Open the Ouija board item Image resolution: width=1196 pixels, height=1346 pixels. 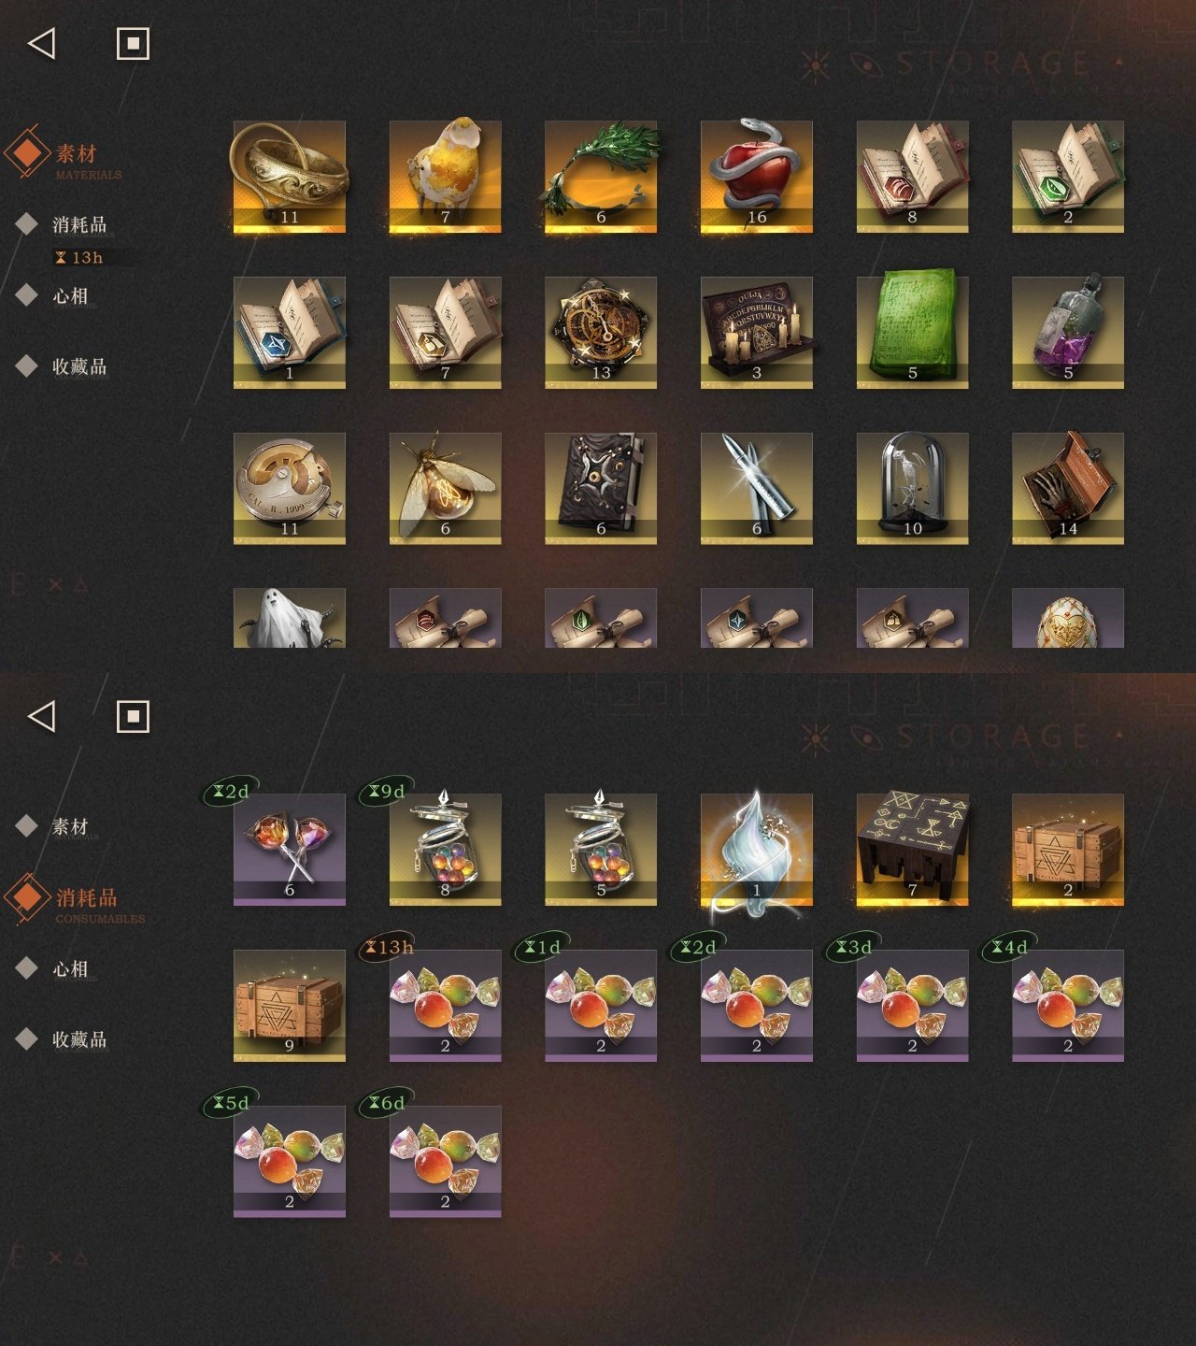(757, 333)
